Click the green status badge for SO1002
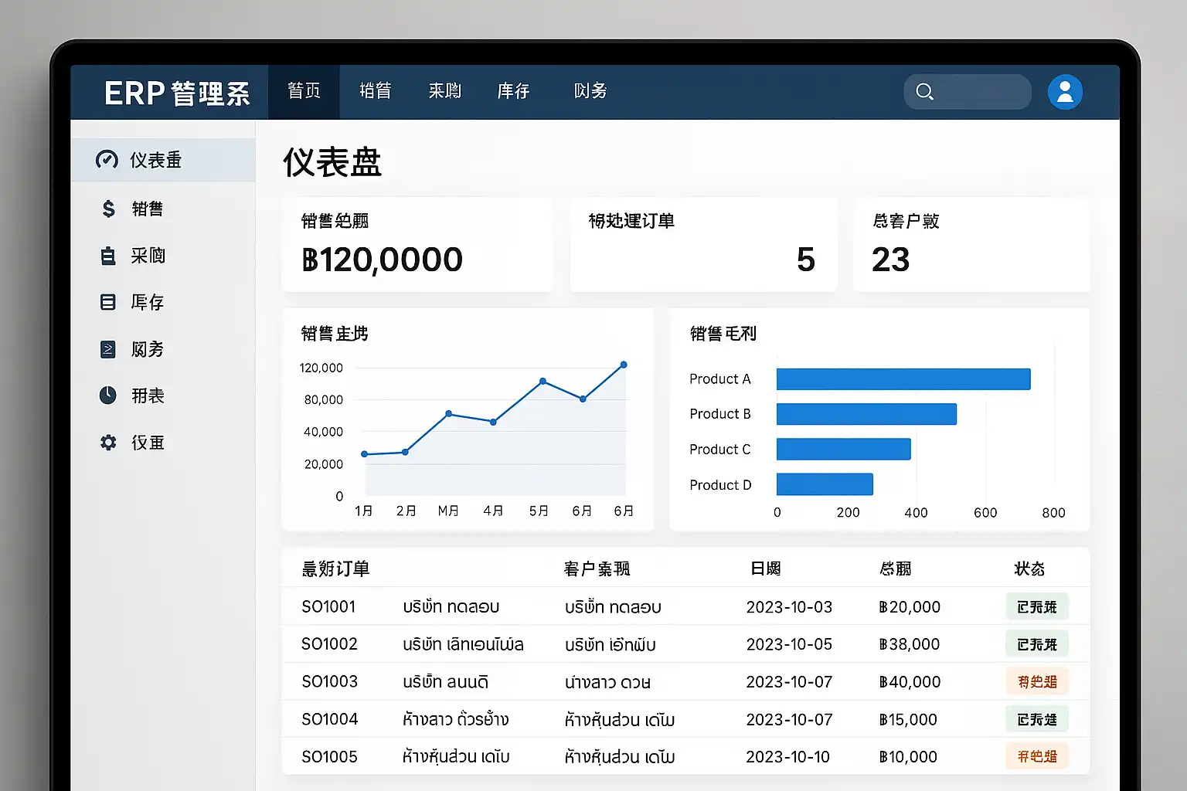Screen dimensions: 1187x791 coord(1037,644)
